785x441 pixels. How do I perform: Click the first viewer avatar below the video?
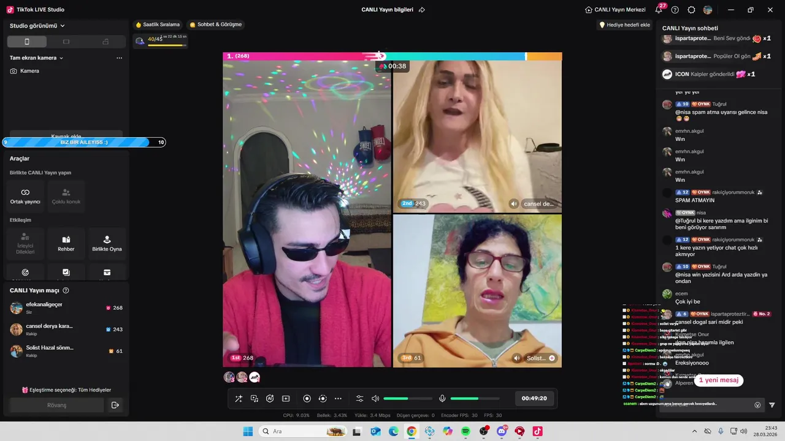click(229, 377)
